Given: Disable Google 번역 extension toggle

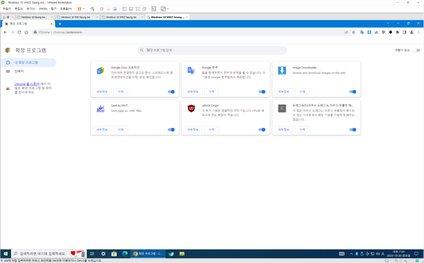Looking at the screenshot, I should [262, 92].
